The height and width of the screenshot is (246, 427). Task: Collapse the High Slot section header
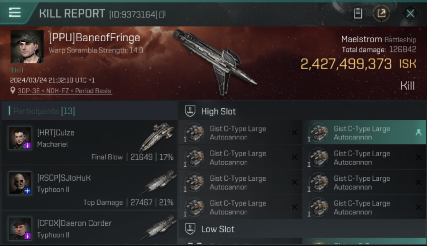(x=303, y=111)
